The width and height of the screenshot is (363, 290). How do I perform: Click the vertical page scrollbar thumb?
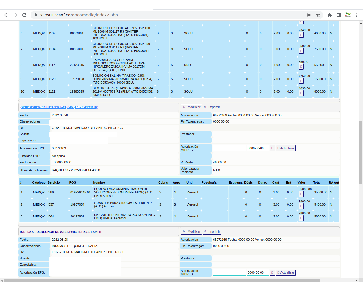click(x=361, y=152)
